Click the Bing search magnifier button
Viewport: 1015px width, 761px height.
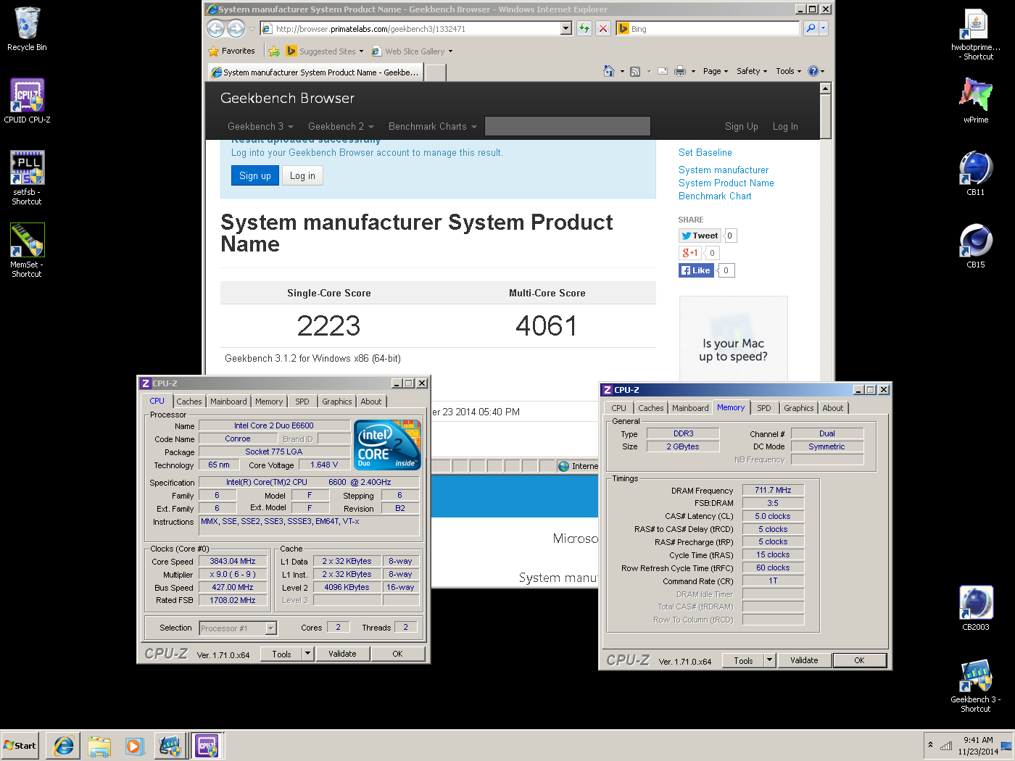pos(811,28)
